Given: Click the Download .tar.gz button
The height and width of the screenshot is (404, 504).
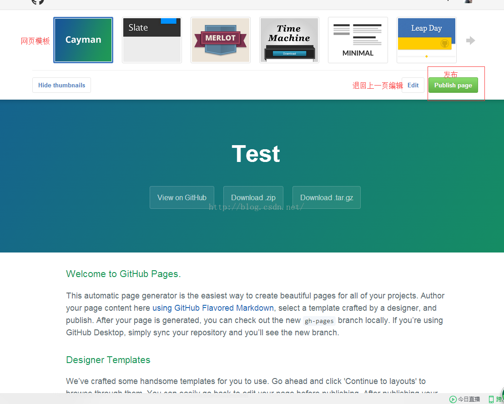Looking at the screenshot, I should tap(327, 197).
